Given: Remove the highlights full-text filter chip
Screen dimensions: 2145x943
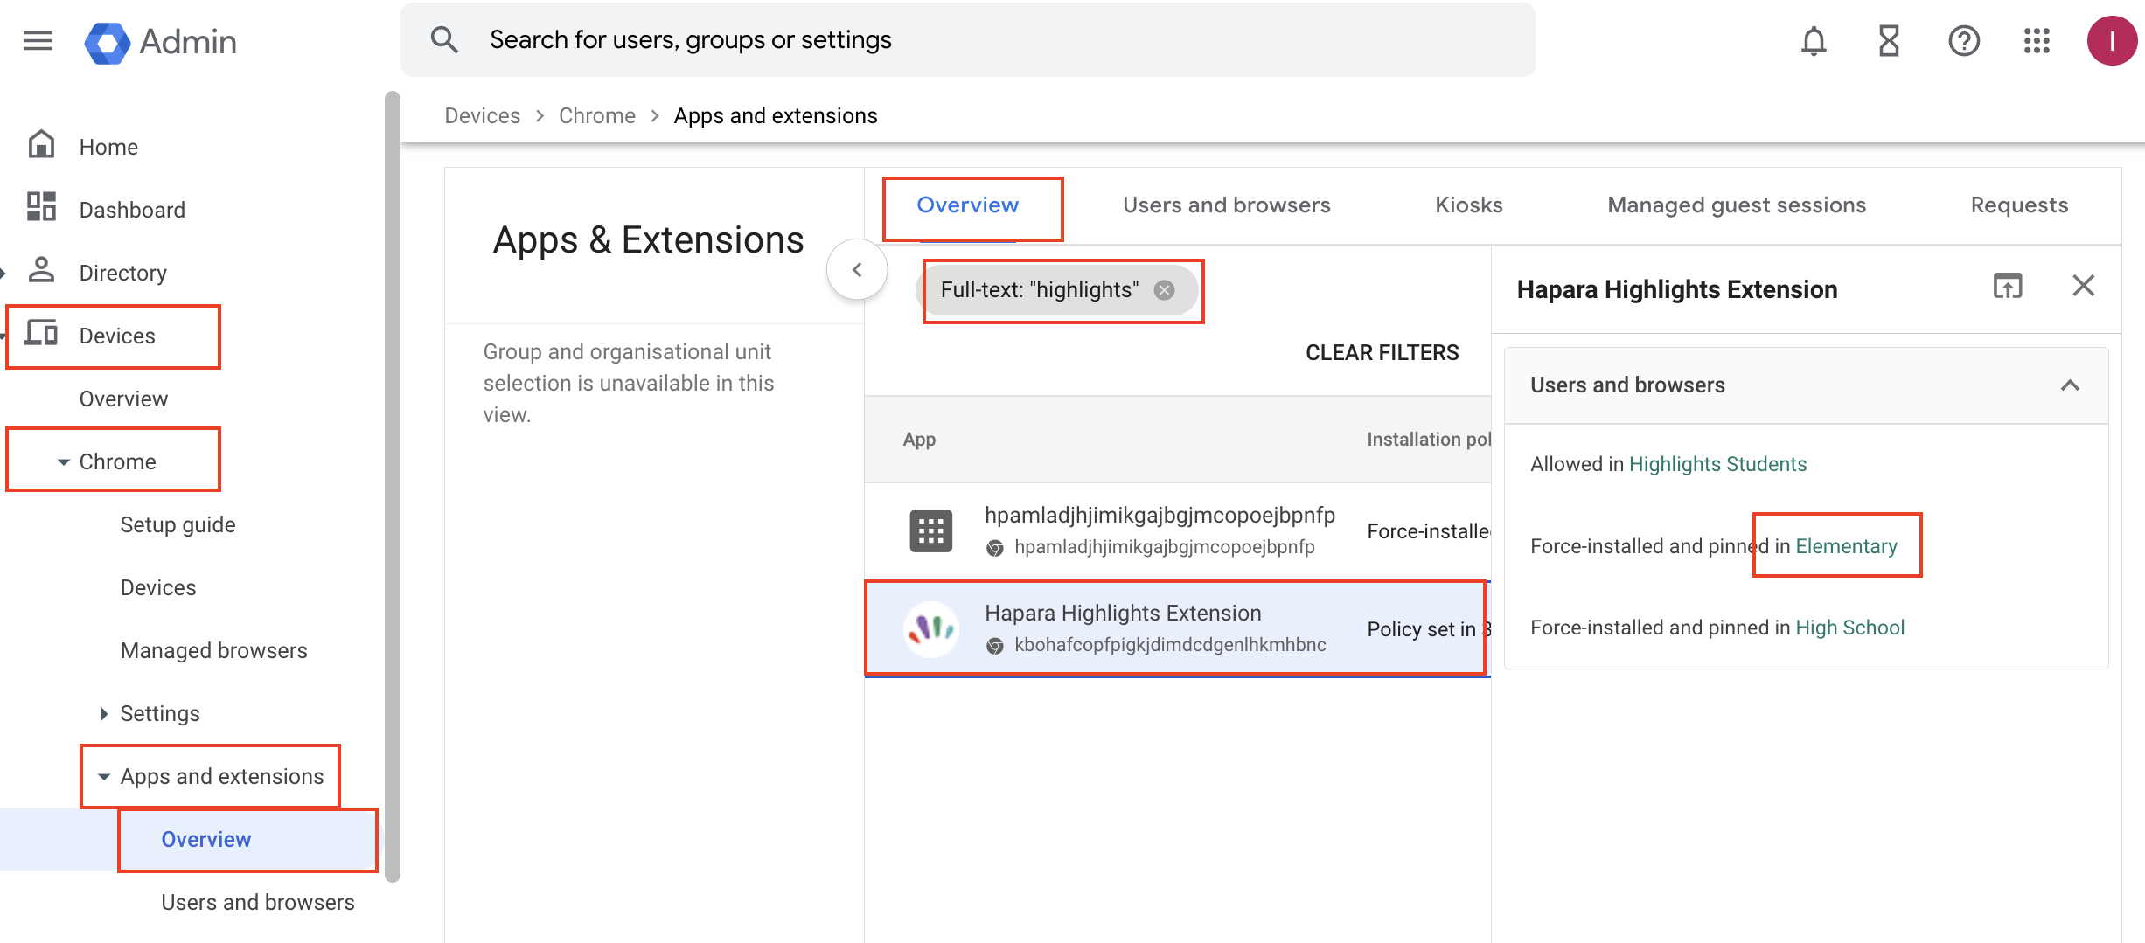Looking at the screenshot, I should coord(1164,289).
